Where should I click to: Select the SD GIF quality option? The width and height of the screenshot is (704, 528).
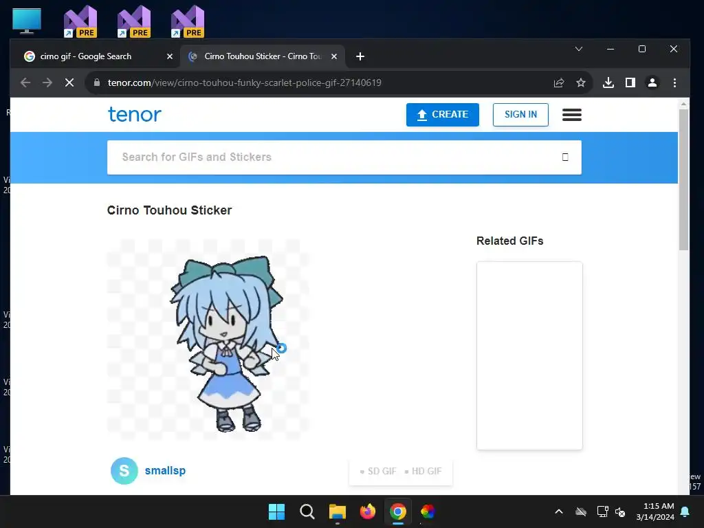point(378,472)
